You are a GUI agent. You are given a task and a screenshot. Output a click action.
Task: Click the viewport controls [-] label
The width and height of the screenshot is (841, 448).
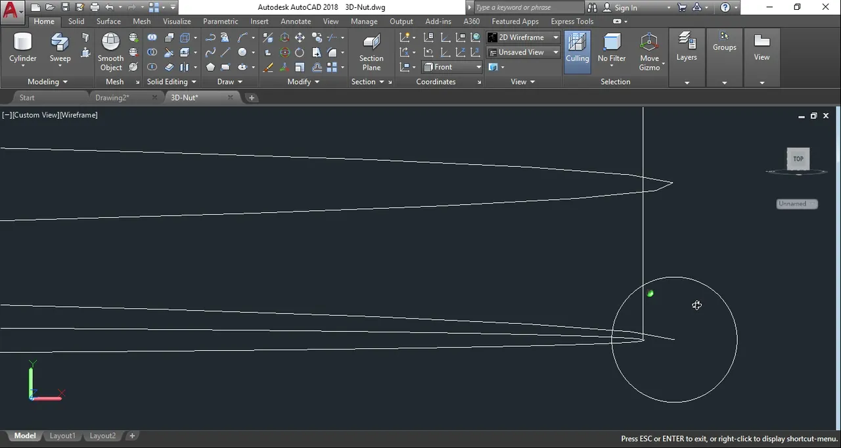(7, 115)
